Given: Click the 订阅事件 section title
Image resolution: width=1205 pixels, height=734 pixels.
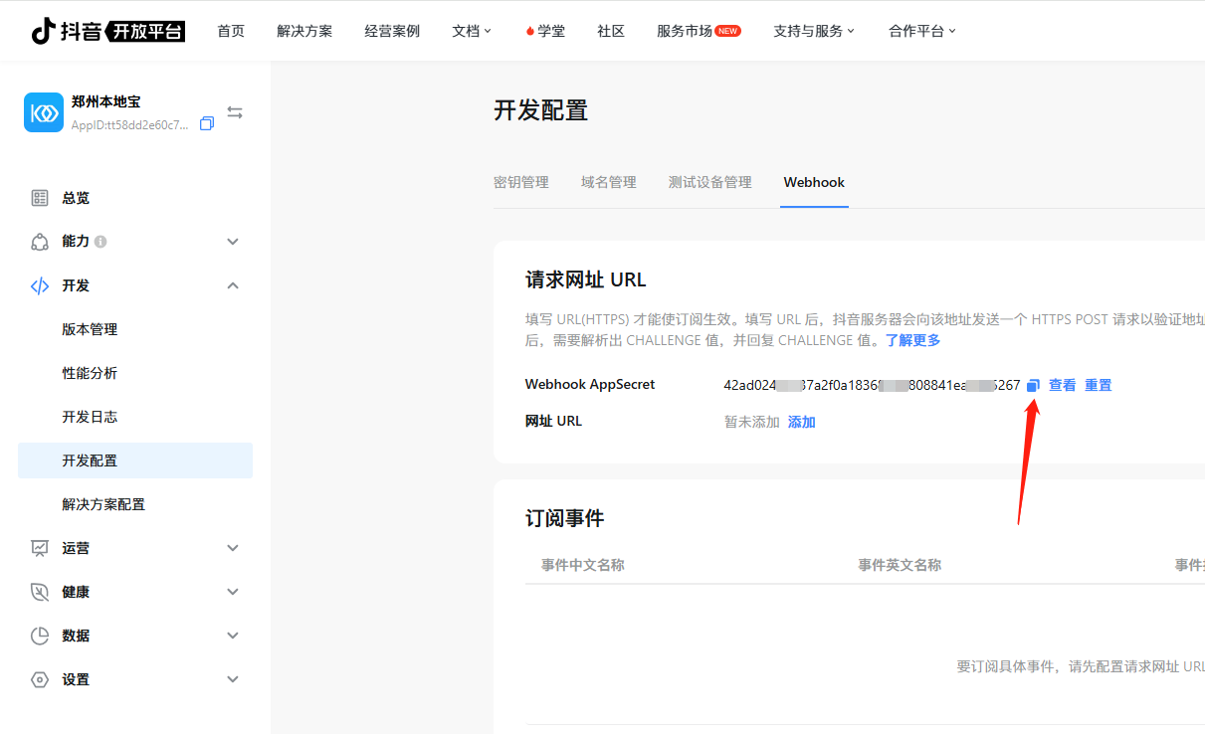Looking at the screenshot, I should tap(565, 518).
